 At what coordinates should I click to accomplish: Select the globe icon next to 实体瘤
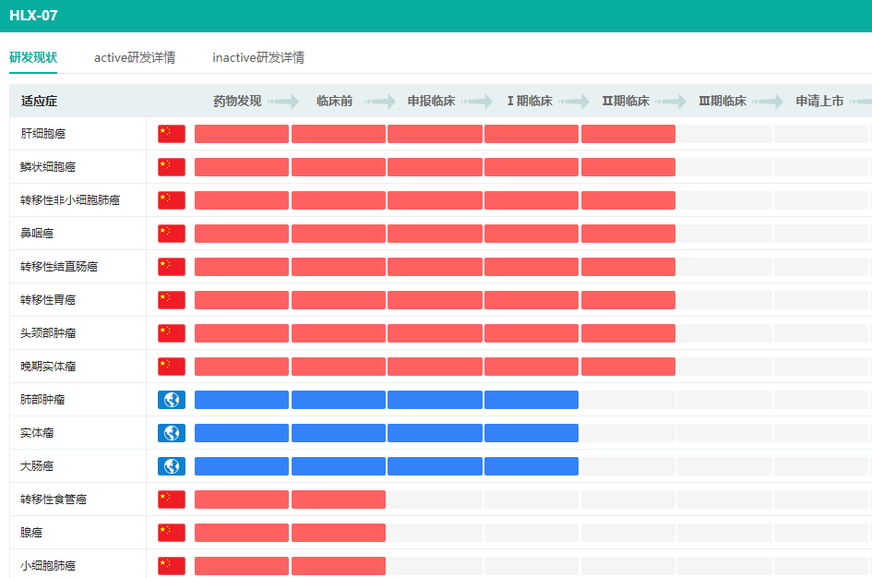point(171,433)
